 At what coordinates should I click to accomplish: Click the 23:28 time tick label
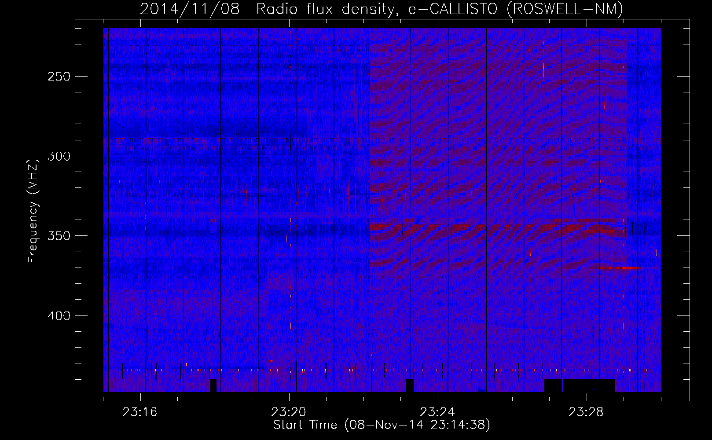tap(586, 412)
